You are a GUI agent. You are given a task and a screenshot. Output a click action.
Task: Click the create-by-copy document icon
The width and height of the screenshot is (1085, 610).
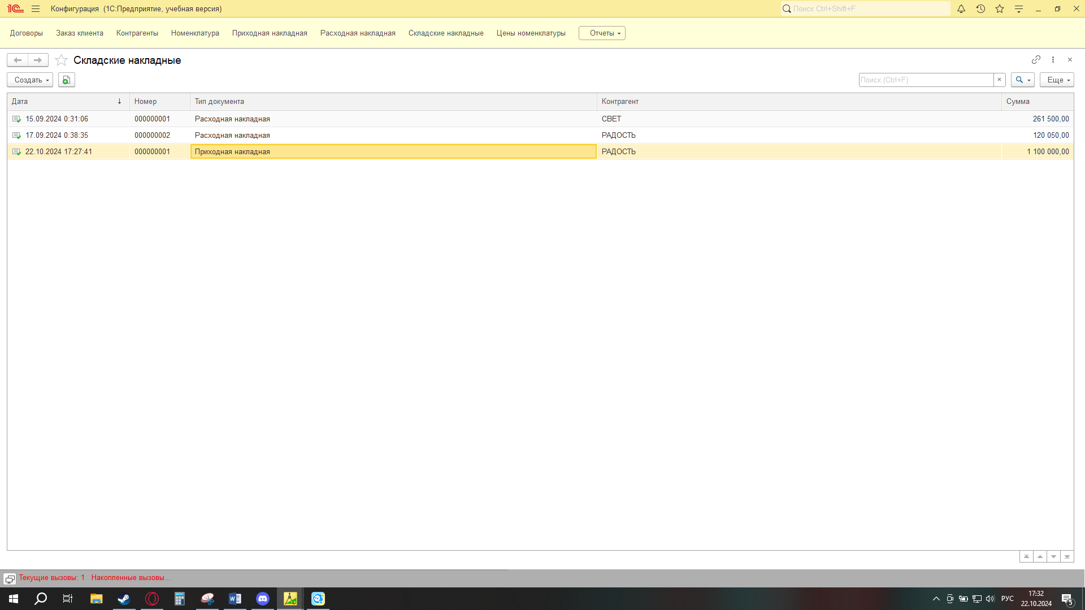pyautogui.click(x=66, y=80)
